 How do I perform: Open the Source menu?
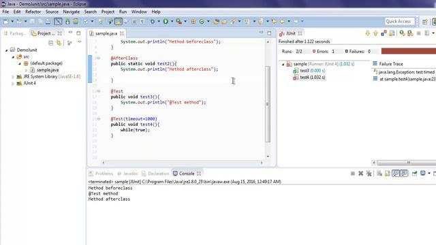[52, 12]
